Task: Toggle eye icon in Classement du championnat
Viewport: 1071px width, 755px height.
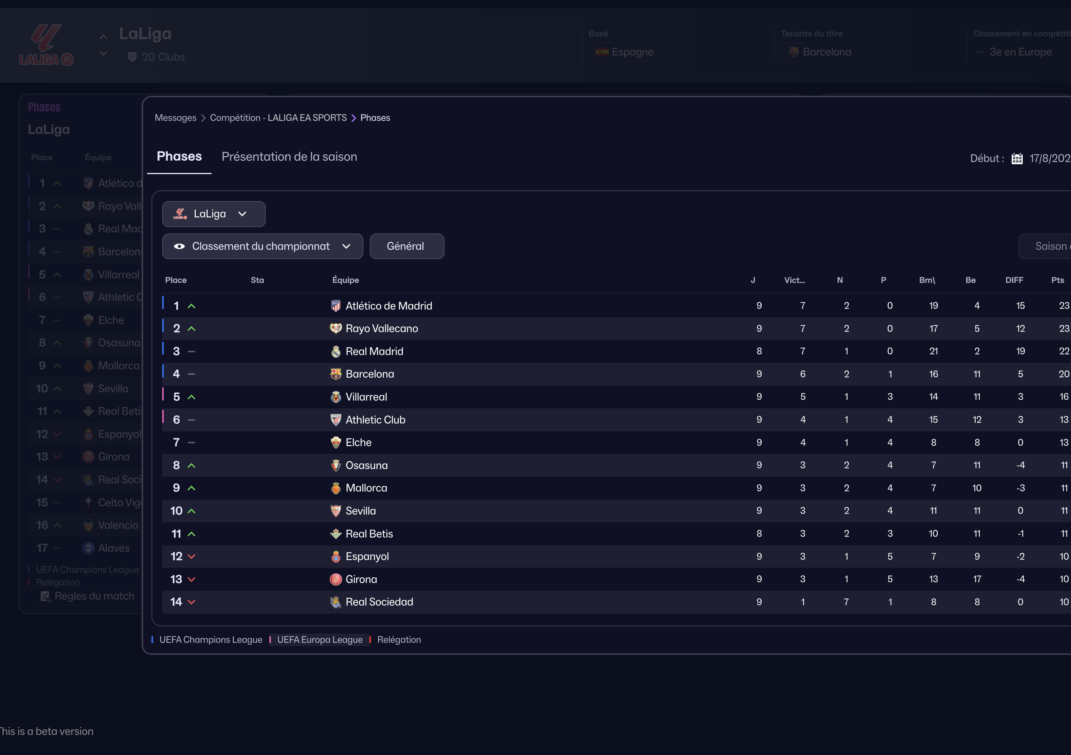Action: (x=179, y=247)
